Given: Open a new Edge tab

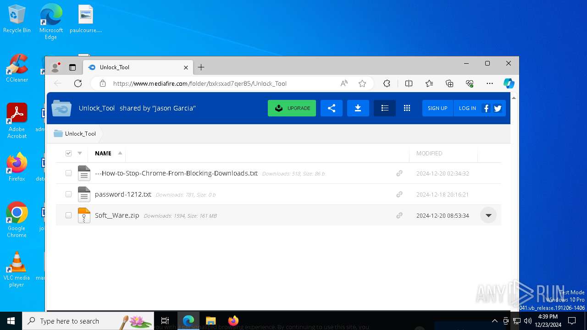Looking at the screenshot, I should (201, 67).
